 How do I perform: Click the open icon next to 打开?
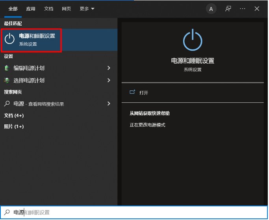pyautogui.click(x=132, y=92)
